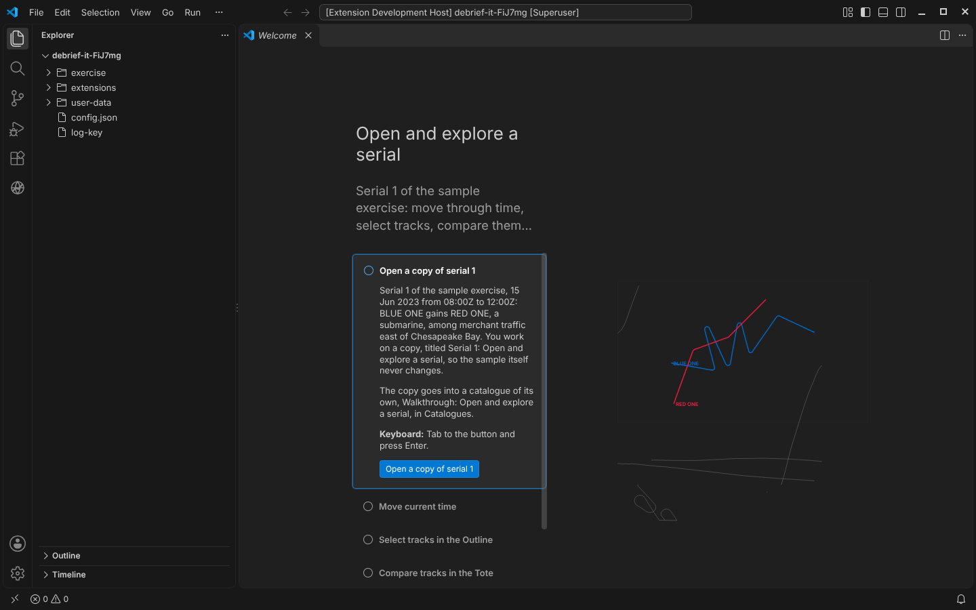Open the Search view icon
The width and height of the screenshot is (976, 610).
(x=18, y=68)
